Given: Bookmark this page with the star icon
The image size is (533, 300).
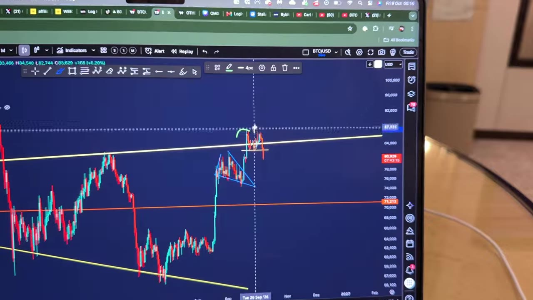Looking at the screenshot, I should click(350, 28).
